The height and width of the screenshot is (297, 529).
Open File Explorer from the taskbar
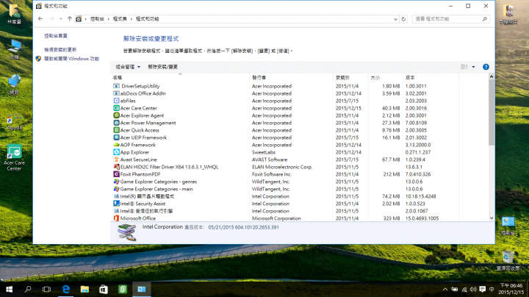(84, 289)
